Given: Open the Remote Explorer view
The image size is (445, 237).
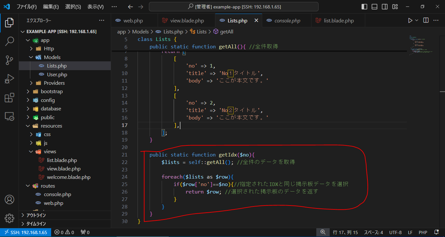Looking at the screenshot, I should tap(9, 116).
